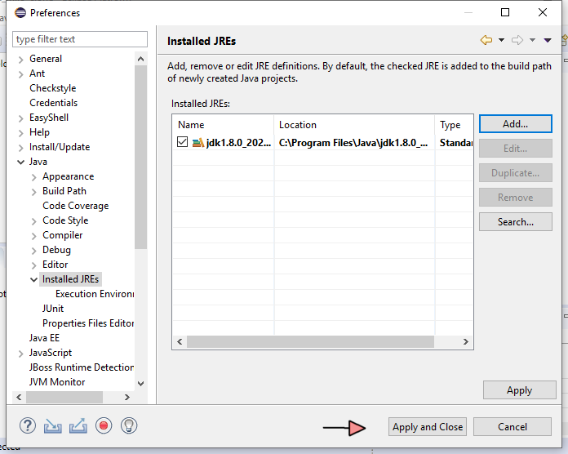This screenshot has height=454, width=568.
Task: Click the Type column header
Action: [x=454, y=125]
